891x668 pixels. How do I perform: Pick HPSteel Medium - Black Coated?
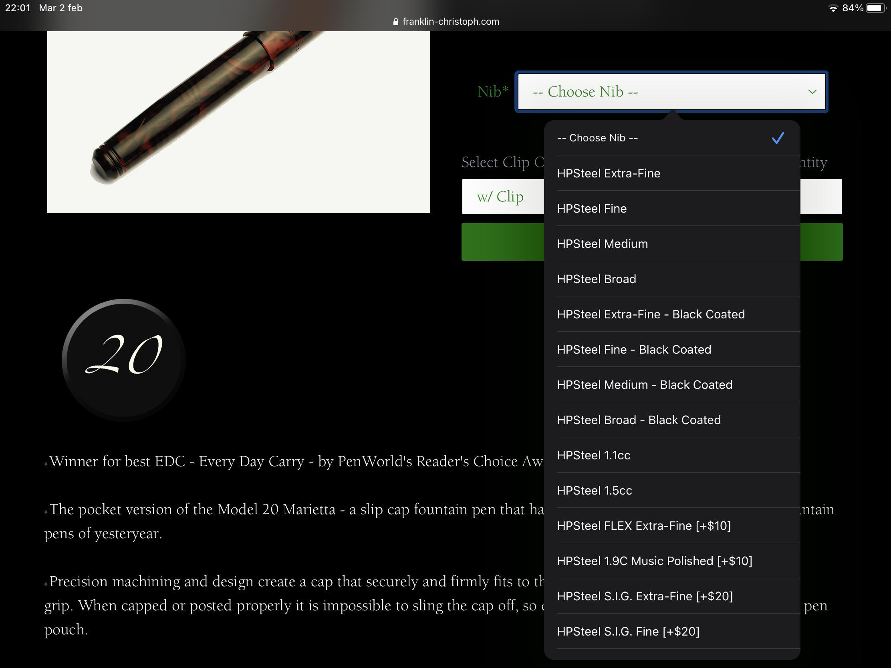tap(645, 384)
